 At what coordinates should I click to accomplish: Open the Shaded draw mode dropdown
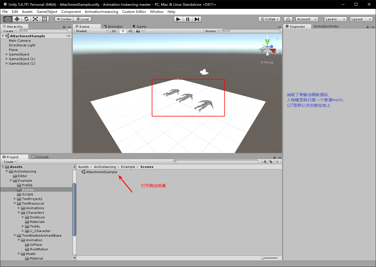[91, 31]
